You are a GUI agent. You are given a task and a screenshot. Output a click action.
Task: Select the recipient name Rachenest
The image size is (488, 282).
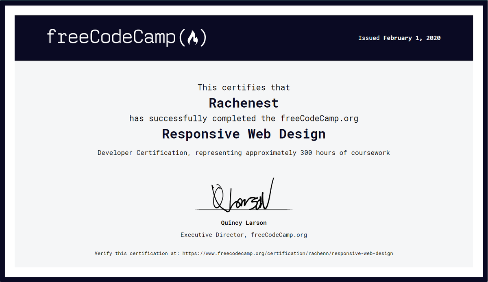tap(244, 103)
